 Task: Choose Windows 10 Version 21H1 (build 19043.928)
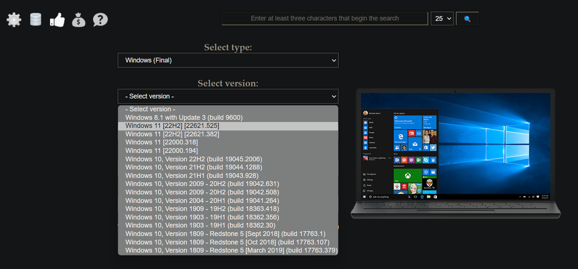pos(228,176)
